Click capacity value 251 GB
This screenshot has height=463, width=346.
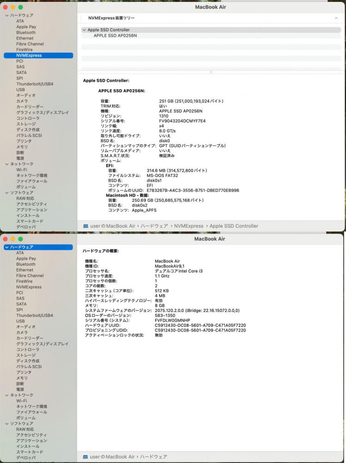(191, 101)
